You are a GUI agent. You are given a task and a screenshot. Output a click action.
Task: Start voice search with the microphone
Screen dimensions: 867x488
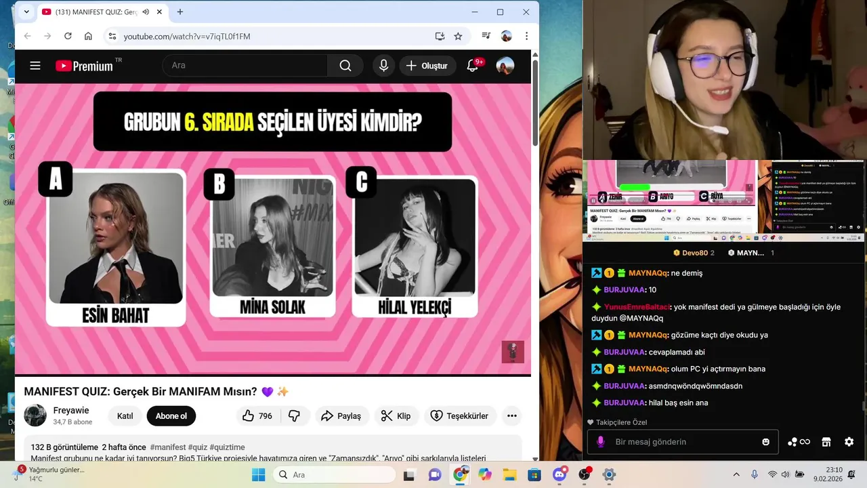click(x=383, y=66)
